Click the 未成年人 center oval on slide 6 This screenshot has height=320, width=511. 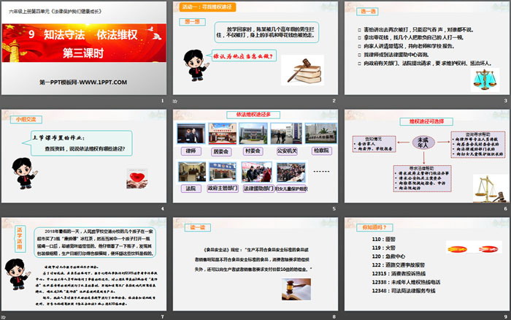[423, 142]
